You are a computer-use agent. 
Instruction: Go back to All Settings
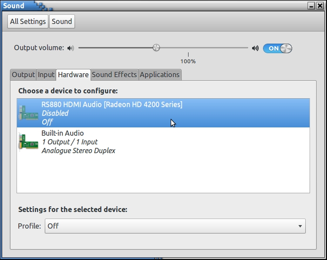(28, 21)
